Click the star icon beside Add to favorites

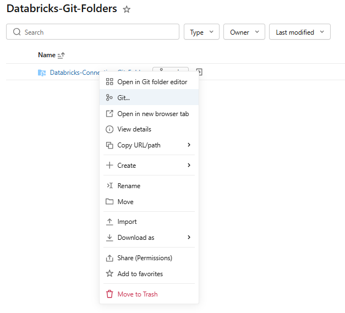pos(109,273)
